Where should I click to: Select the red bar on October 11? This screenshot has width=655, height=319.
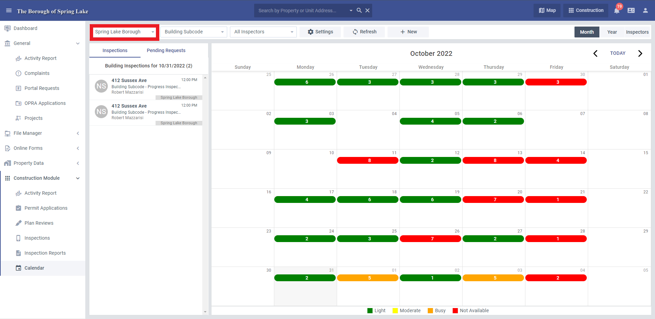[368, 160]
